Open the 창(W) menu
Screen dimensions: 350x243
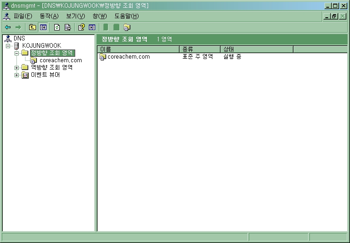[100, 16]
